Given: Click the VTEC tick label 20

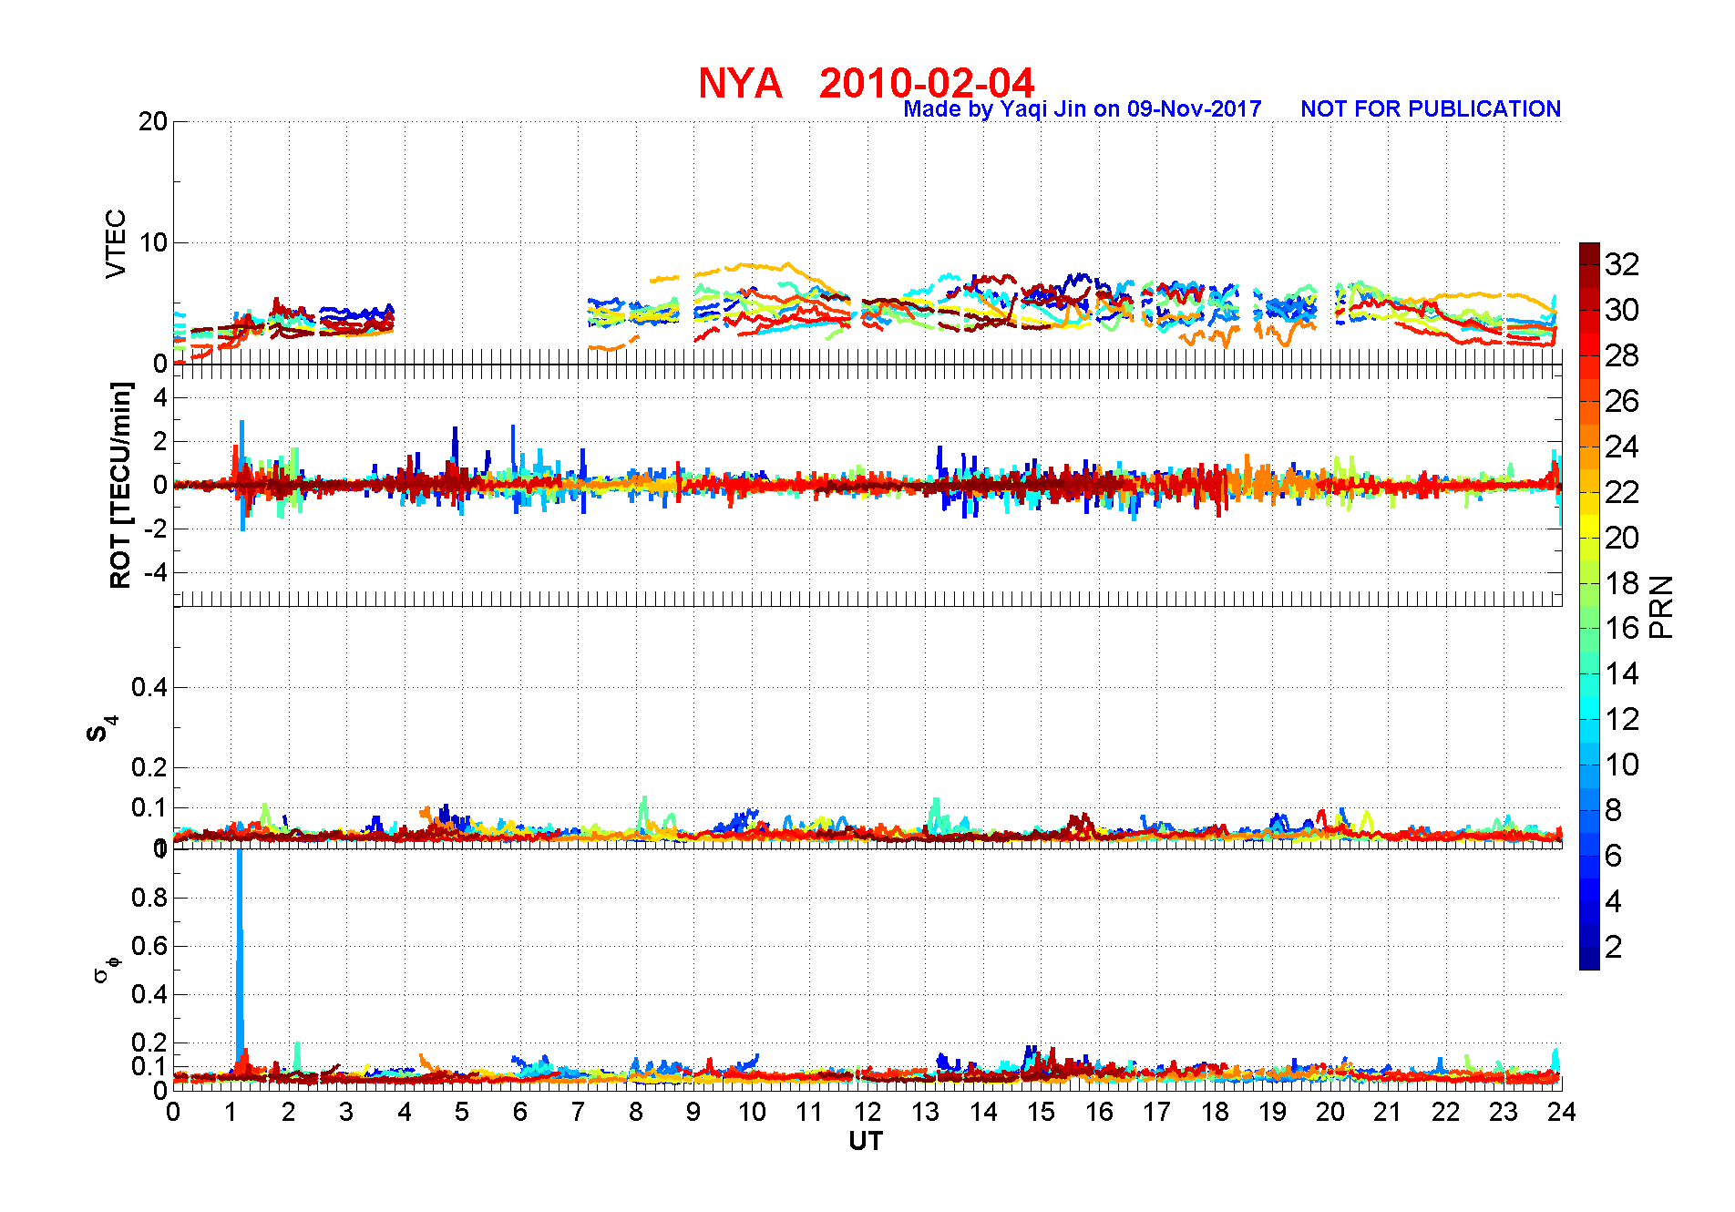Looking at the screenshot, I should [x=153, y=121].
